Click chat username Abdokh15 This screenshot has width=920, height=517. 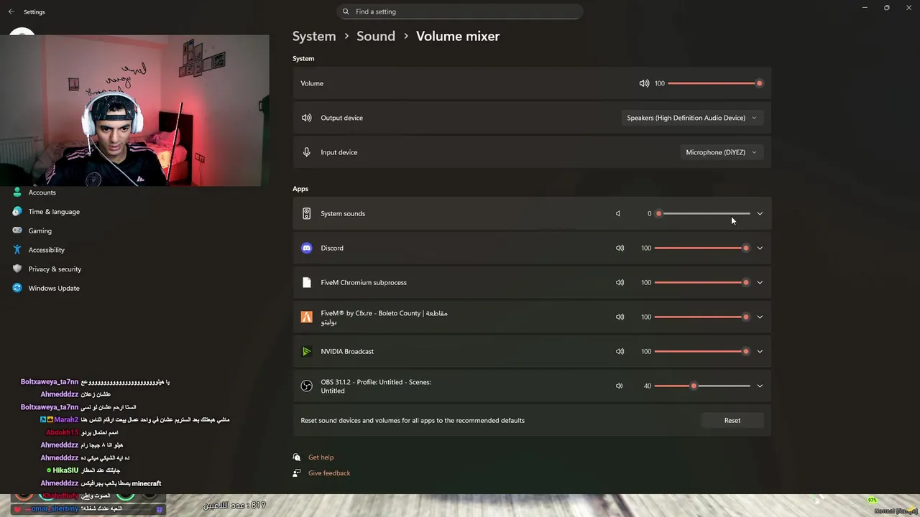click(x=62, y=432)
